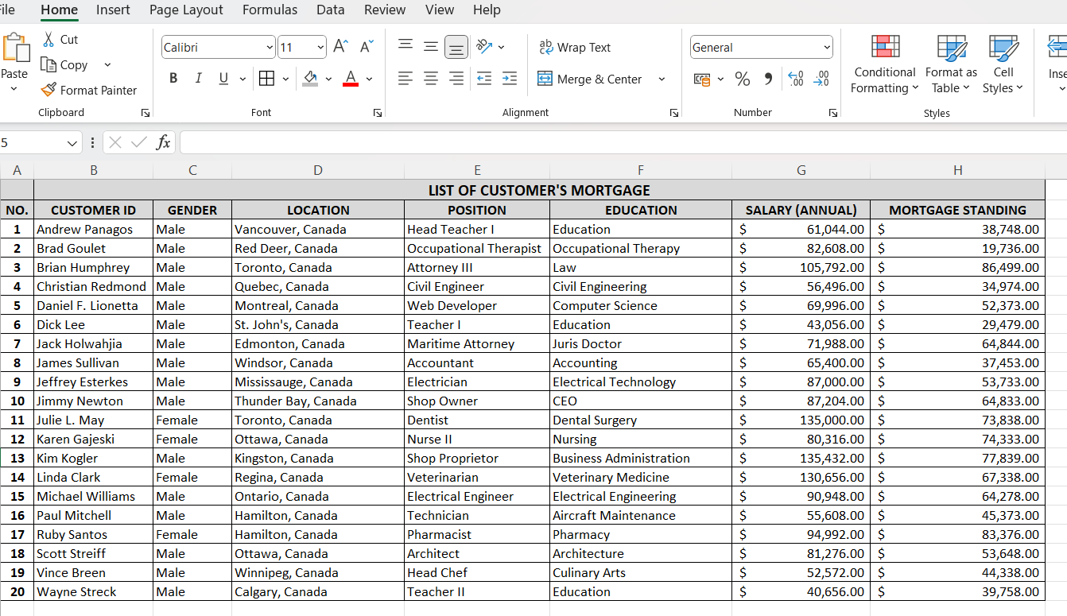
Task: Center cell text horizontally
Action: (x=431, y=78)
